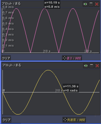Click the 0.5 m/s label on the speed axis

click(x=8, y=24)
